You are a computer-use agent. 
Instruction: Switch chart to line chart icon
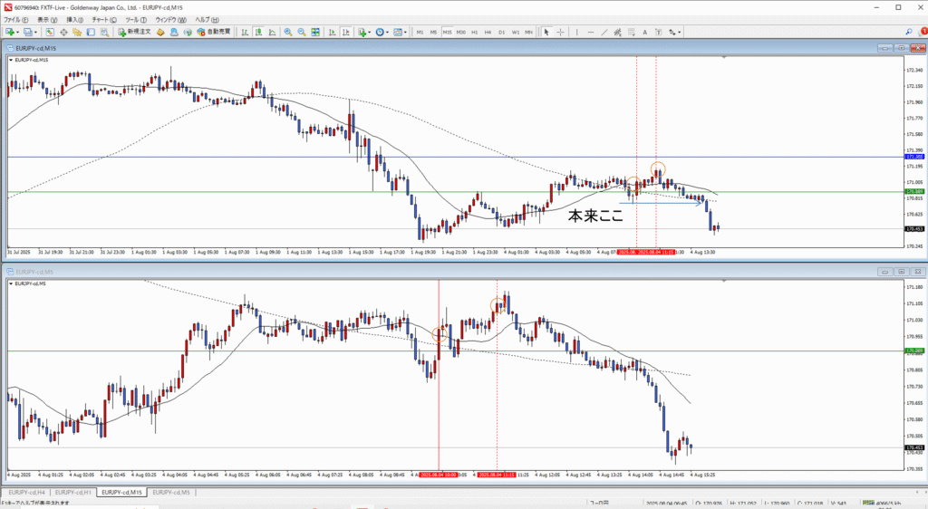272,32
